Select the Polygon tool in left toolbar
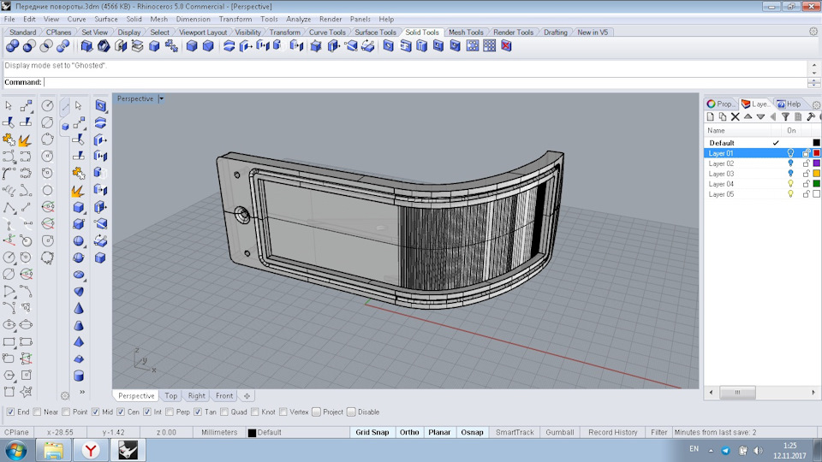The height and width of the screenshot is (462, 822). point(9,376)
